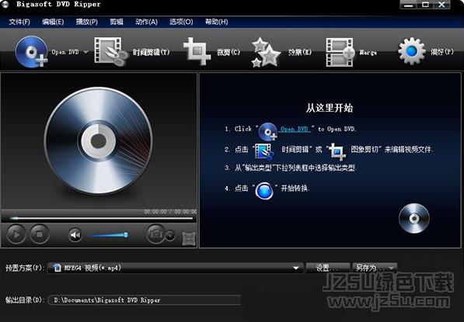Open 偏好(P) preferences gear
This screenshot has height=322, width=464.
pos(412,51)
